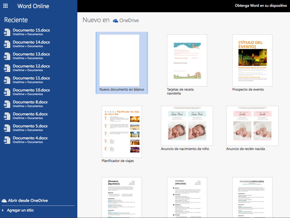Screen dimensions: 290x218
Task: Click the Word icon beside Documento 6.docx
Action: pyautogui.click(x=7, y=116)
